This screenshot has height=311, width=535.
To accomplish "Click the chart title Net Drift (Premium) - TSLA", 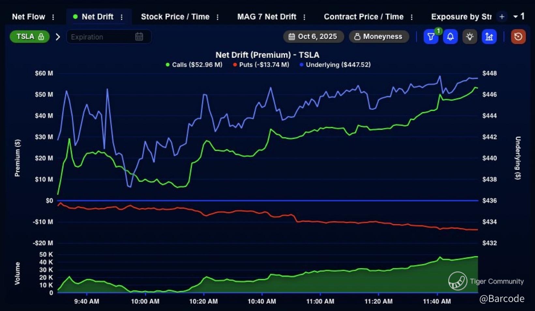I will (x=267, y=55).
